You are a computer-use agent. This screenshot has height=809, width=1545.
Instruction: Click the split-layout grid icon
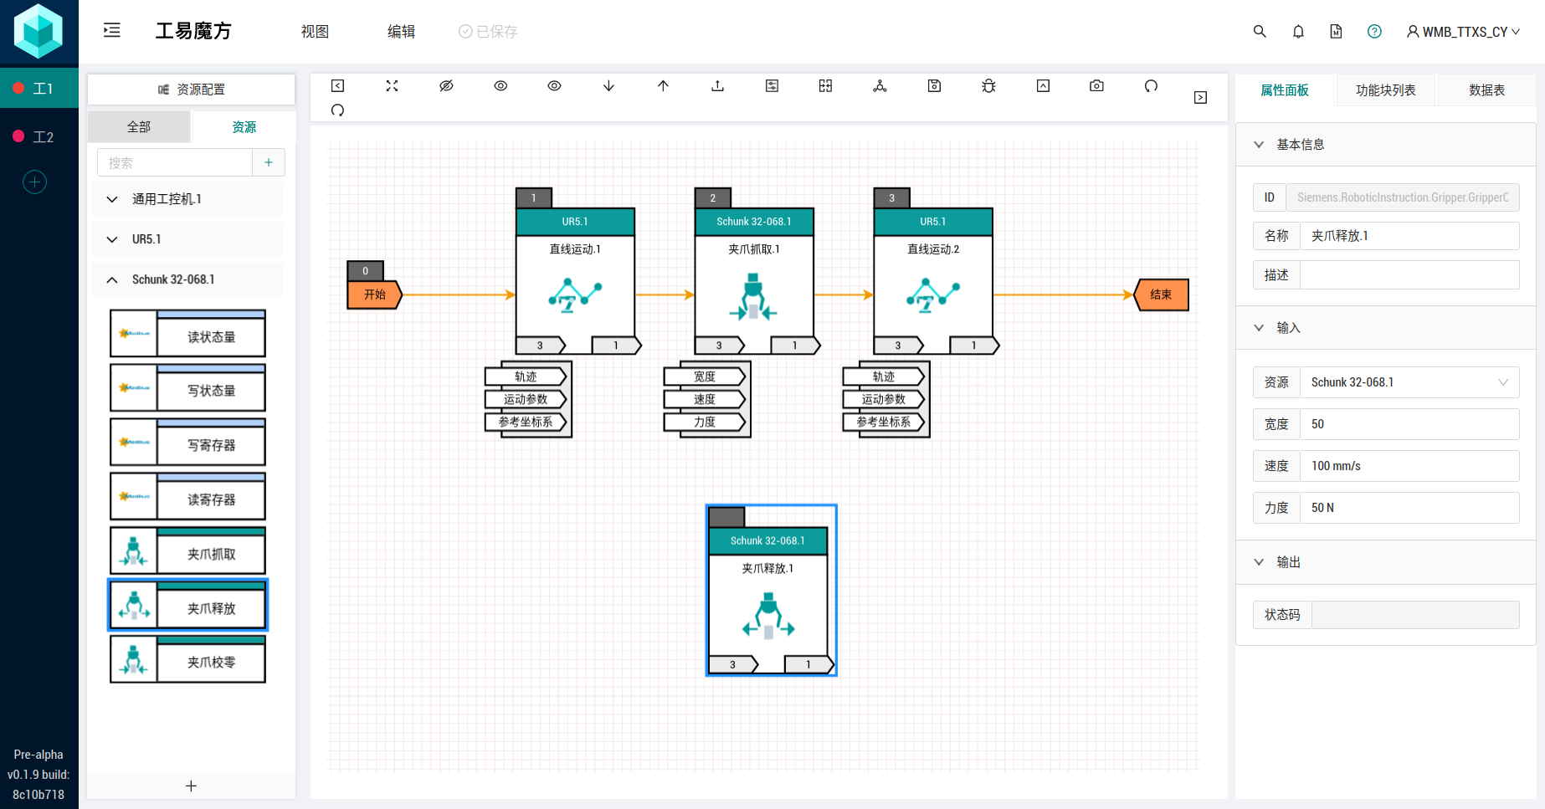(825, 85)
